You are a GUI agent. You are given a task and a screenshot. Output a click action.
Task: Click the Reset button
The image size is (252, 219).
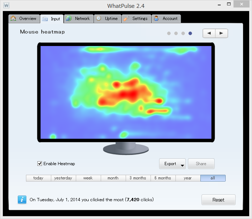[x=219, y=200]
